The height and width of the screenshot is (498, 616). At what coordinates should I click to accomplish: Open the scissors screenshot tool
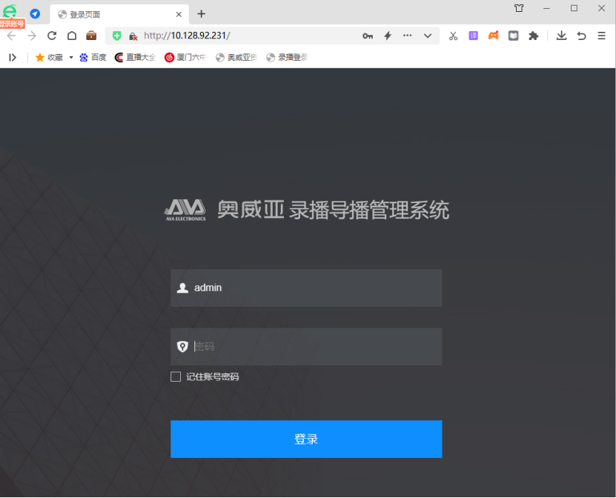click(454, 36)
